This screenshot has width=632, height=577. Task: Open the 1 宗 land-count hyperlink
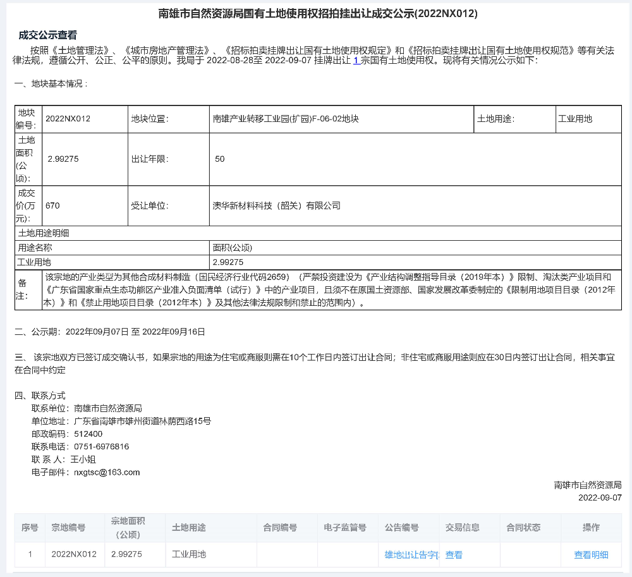(x=356, y=61)
